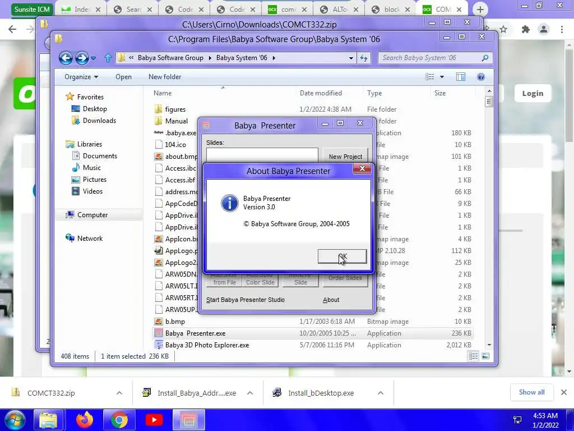Viewport: 574px width, 431px height.
Task: Sort by Size column header
Action: [x=440, y=93]
